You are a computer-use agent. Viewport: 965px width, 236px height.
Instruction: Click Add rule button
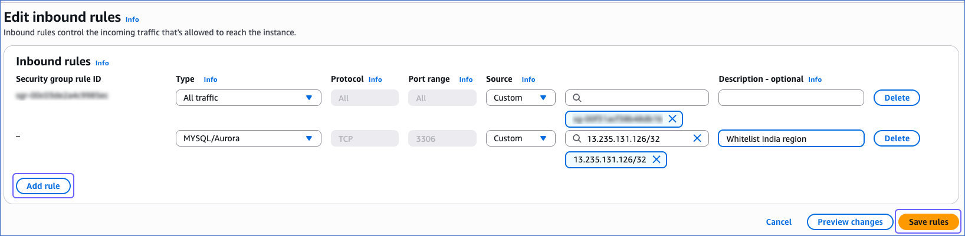[x=43, y=186]
